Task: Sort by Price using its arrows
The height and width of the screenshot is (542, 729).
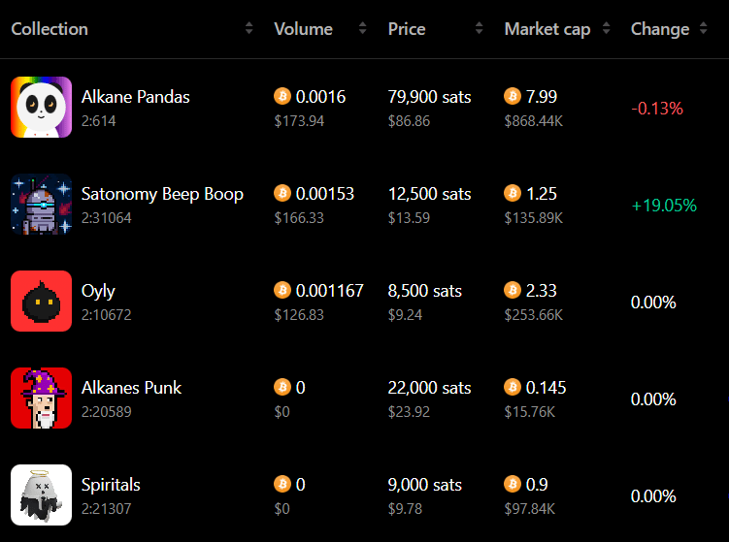Action: pos(480,28)
